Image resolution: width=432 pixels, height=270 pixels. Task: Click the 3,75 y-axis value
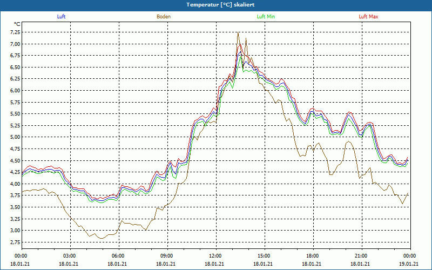coord(15,195)
